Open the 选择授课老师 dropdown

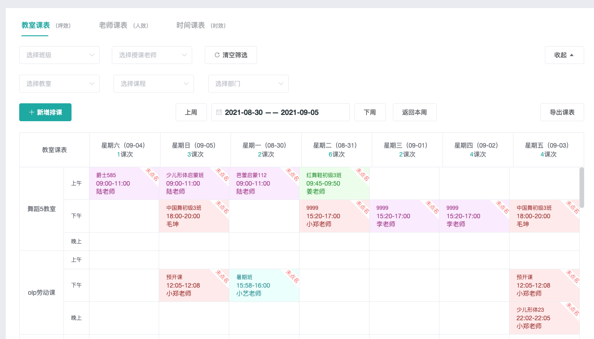152,55
